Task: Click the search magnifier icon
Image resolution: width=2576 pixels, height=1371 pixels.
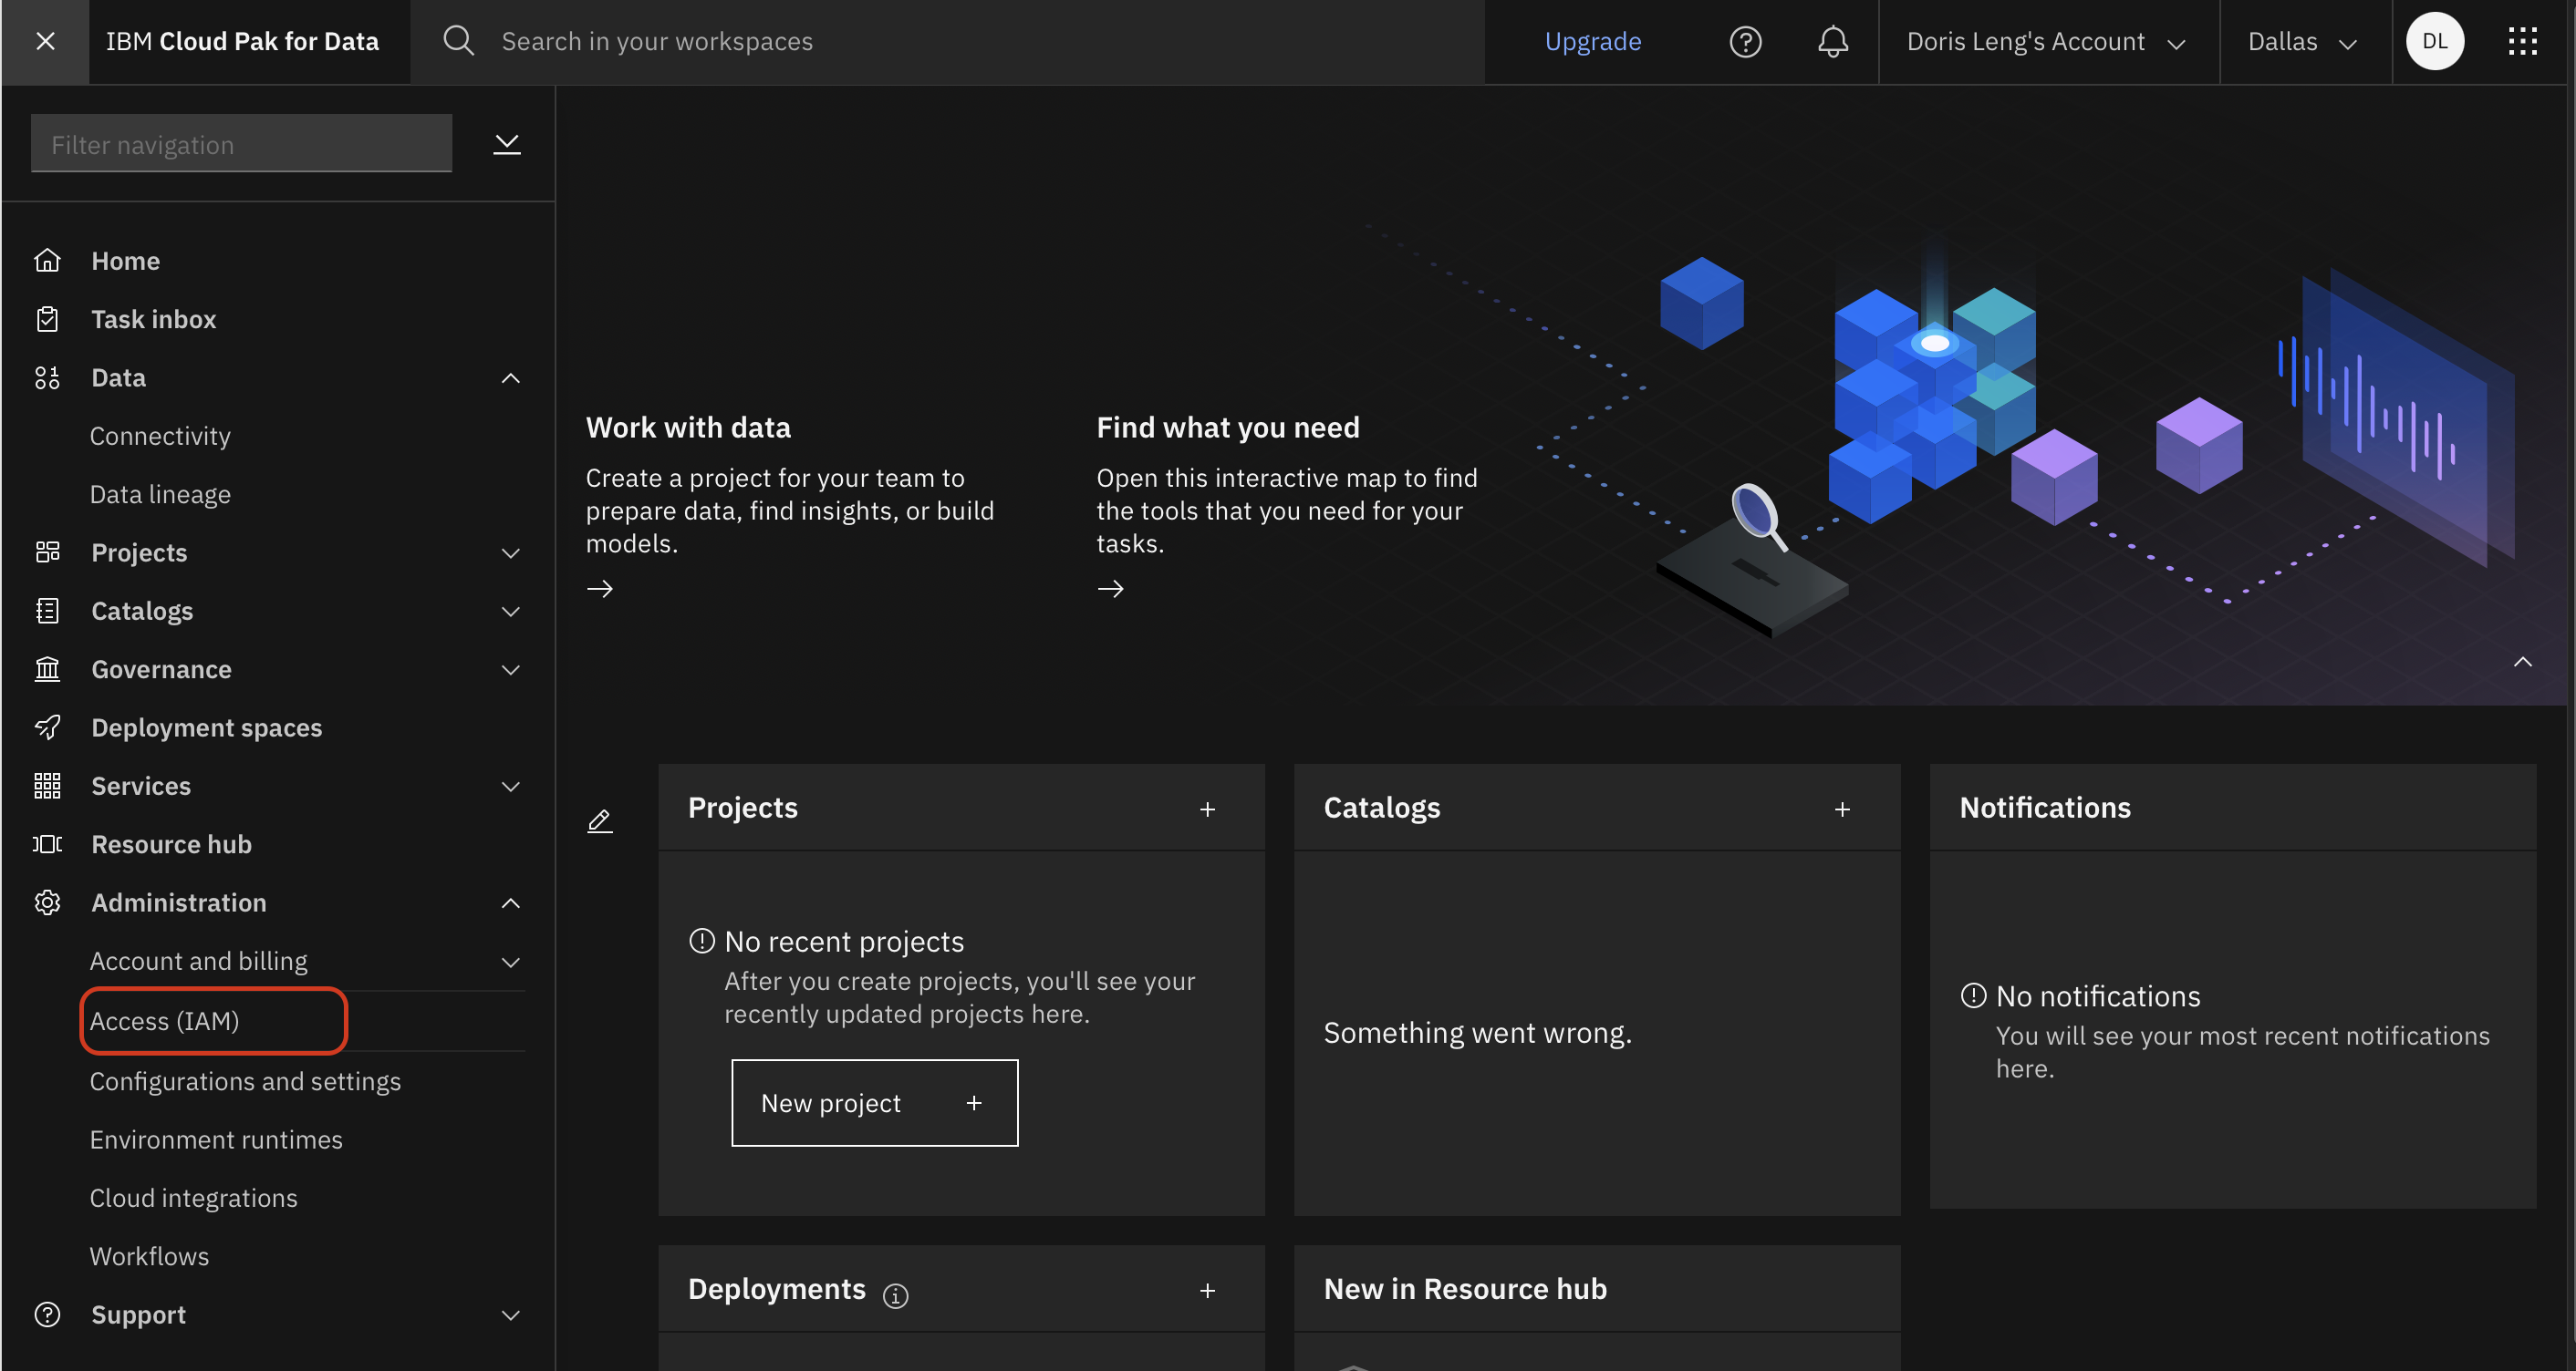Action: pyautogui.click(x=458, y=41)
